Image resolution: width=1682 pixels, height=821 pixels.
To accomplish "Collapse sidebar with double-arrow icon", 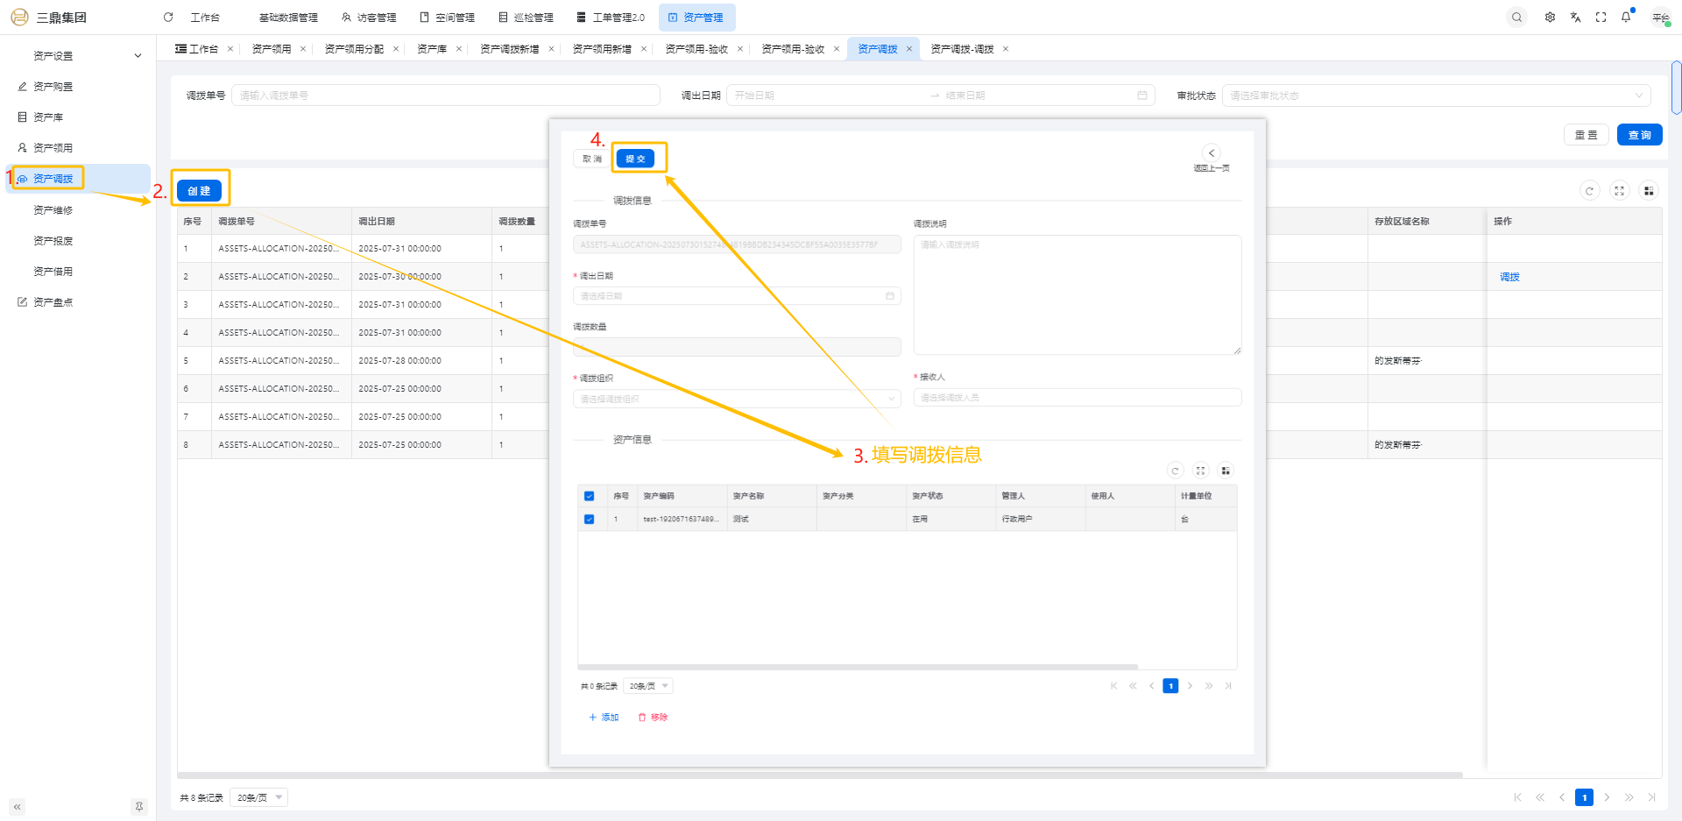I will [17, 806].
